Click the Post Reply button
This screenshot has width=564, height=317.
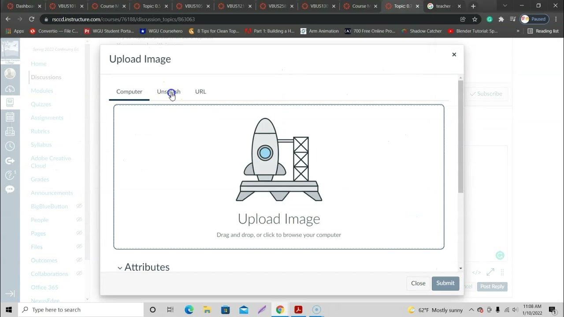[x=492, y=287]
